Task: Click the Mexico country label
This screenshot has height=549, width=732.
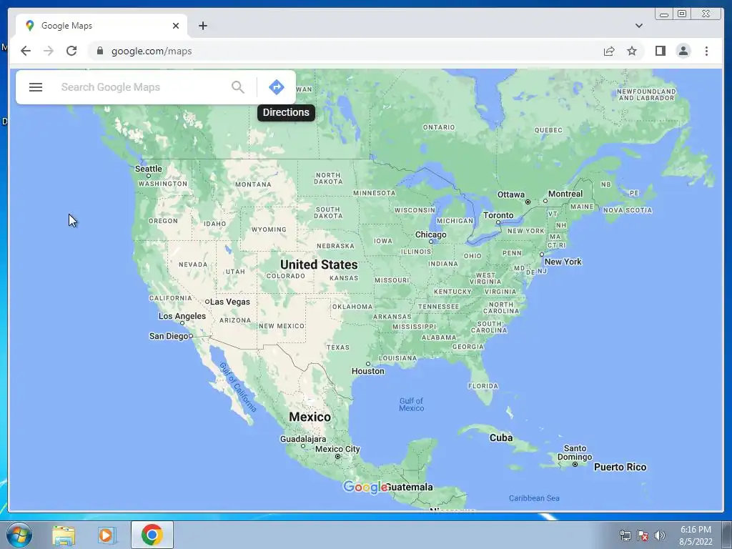Action: [310, 417]
